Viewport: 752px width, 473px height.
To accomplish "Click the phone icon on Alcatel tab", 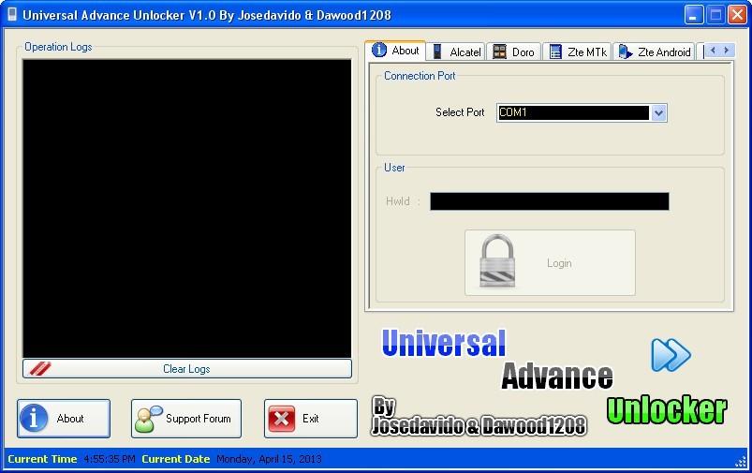I will (437, 52).
